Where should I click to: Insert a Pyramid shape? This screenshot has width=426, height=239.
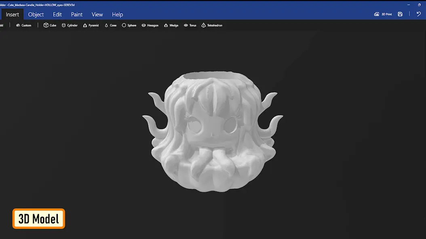coord(91,25)
